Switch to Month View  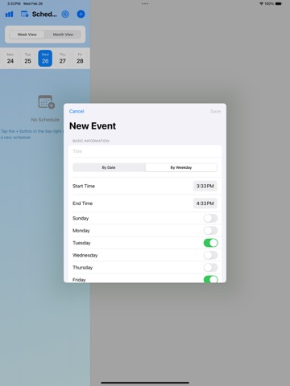pos(63,35)
